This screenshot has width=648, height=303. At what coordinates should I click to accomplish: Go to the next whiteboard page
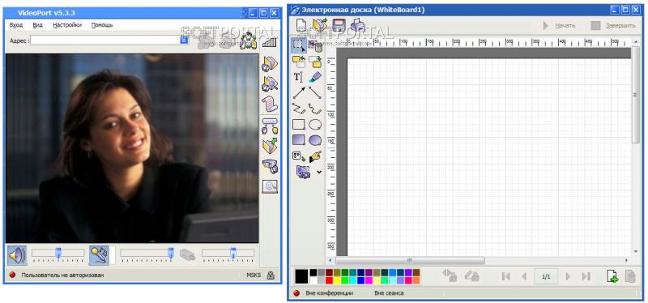click(x=569, y=276)
